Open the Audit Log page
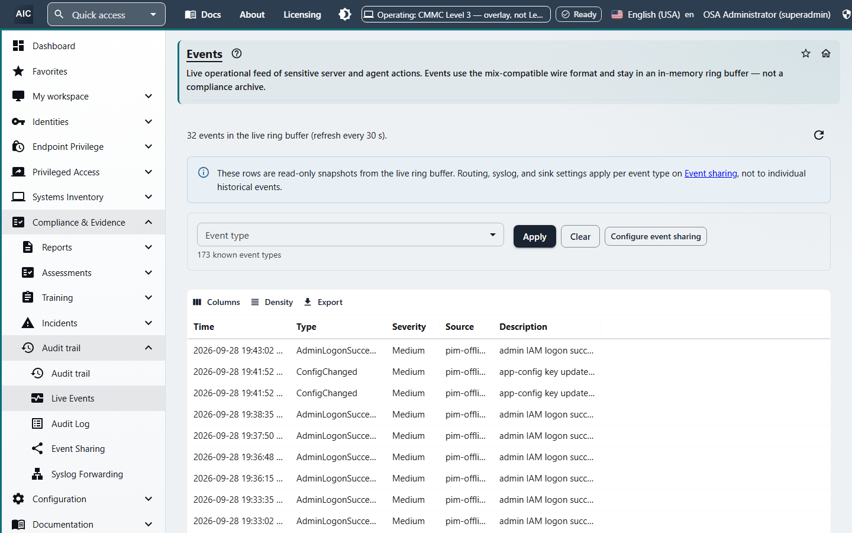This screenshot has width=852, height=533. [83, 423]
